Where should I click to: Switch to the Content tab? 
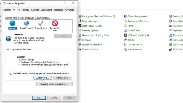pos(35,10)
